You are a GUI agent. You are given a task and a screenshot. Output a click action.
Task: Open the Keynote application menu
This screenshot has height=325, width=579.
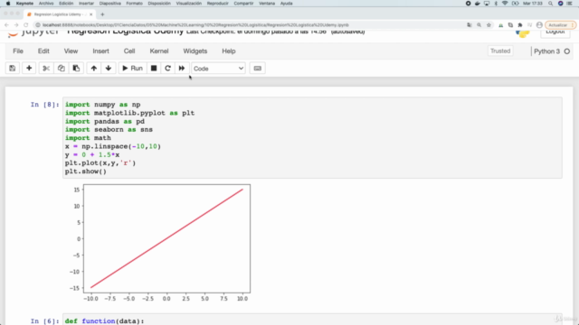tap(24, 4)
